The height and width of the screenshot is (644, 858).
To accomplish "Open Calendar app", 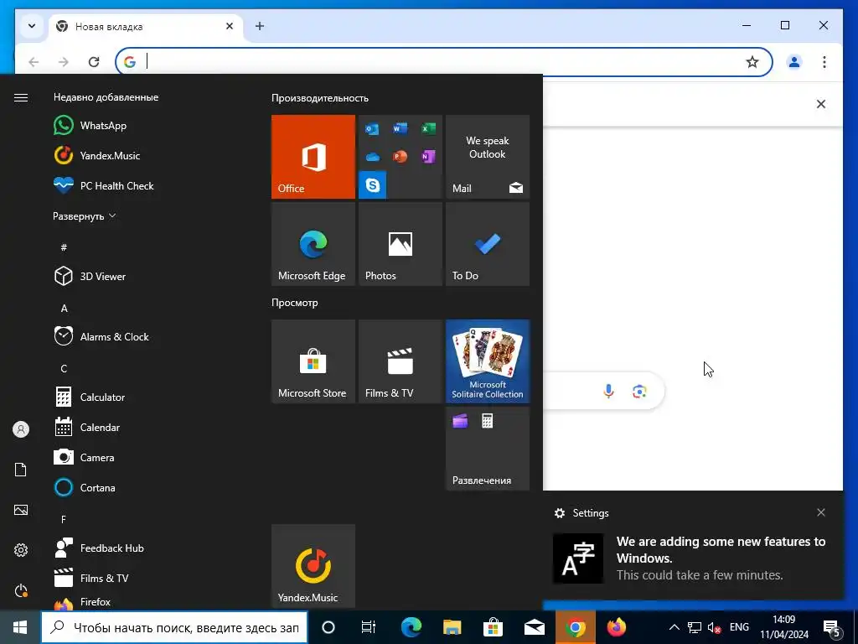I will click(86, 427).
